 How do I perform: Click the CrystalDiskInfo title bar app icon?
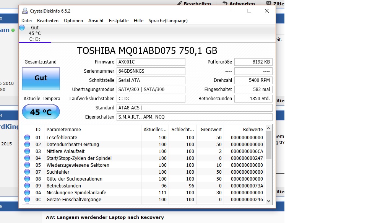[25, 11]
